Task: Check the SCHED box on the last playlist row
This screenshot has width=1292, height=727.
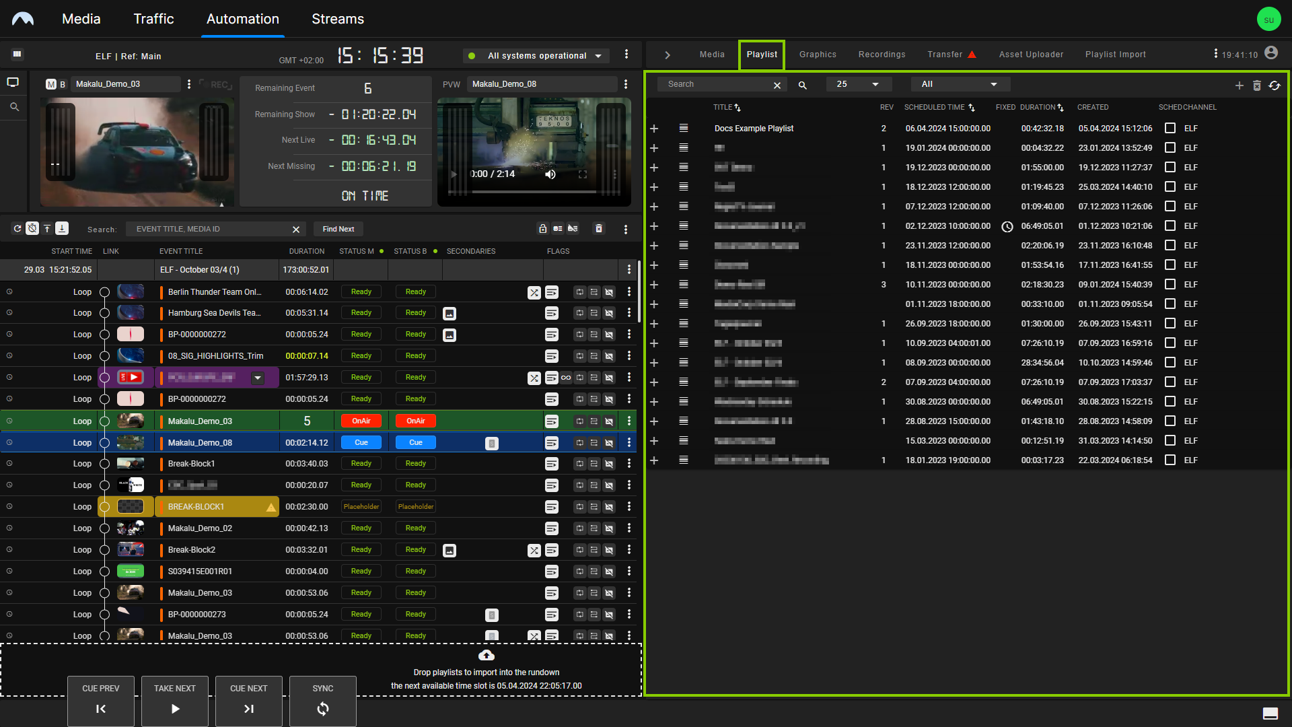Action: point(1170,460)
